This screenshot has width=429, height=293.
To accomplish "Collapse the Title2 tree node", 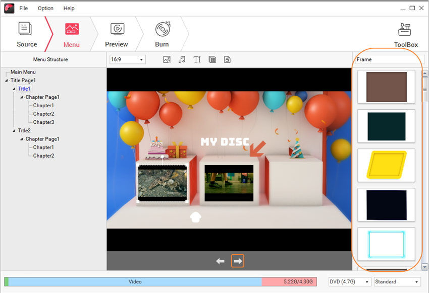I will pos(14,131).
